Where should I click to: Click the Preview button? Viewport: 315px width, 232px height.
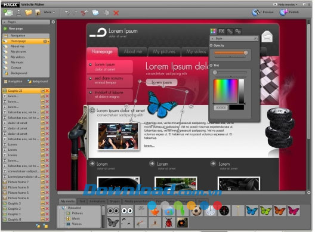click(262, 13)
